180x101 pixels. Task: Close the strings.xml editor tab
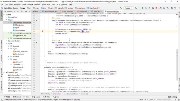[89, 12]
